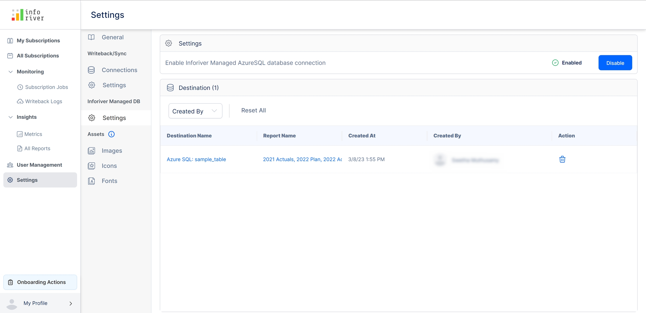Click the trash delete icon for sample_table
This screenshot has width=646, height=313.
point(562,159)
